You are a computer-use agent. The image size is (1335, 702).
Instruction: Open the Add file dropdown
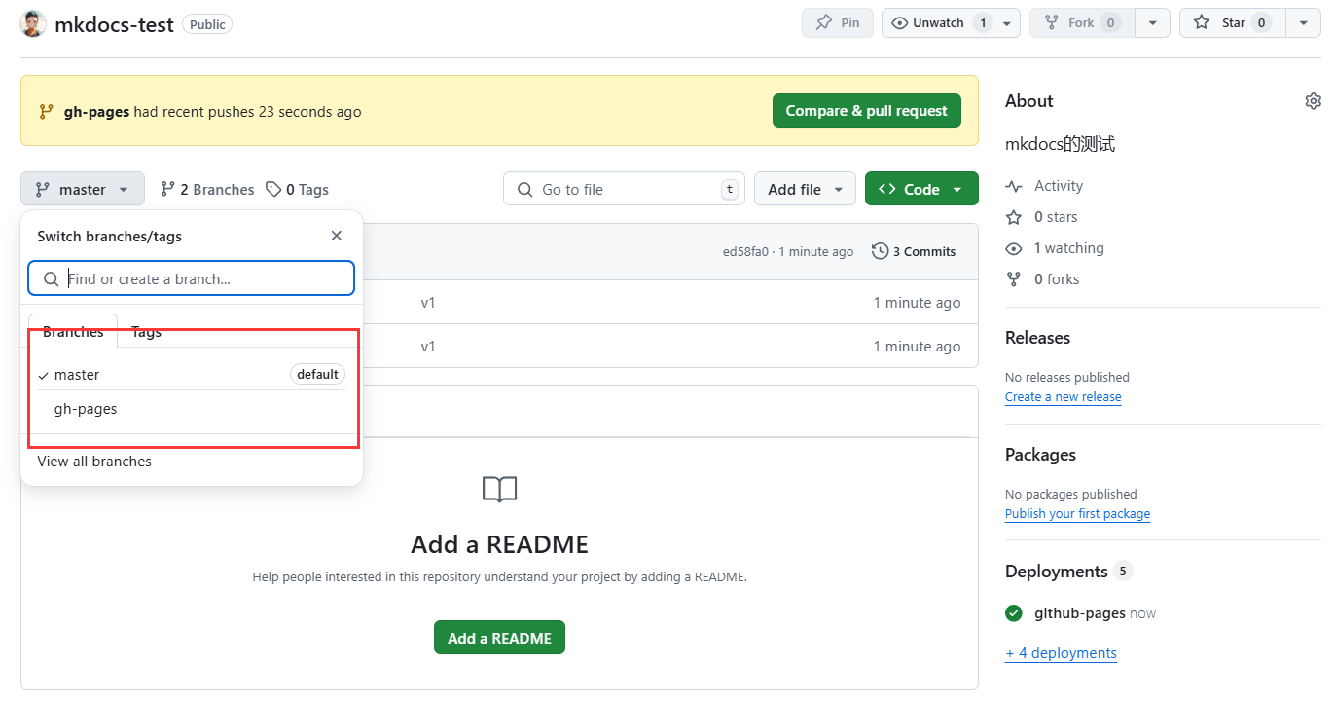point(805,189)
